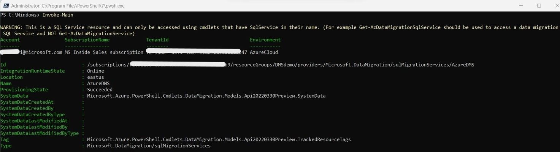Click the PowerShell icon in title bar
Screen dimensions: 560x152
[5, 6]
